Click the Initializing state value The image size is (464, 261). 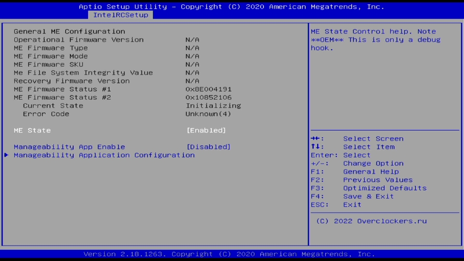point(213,106)
